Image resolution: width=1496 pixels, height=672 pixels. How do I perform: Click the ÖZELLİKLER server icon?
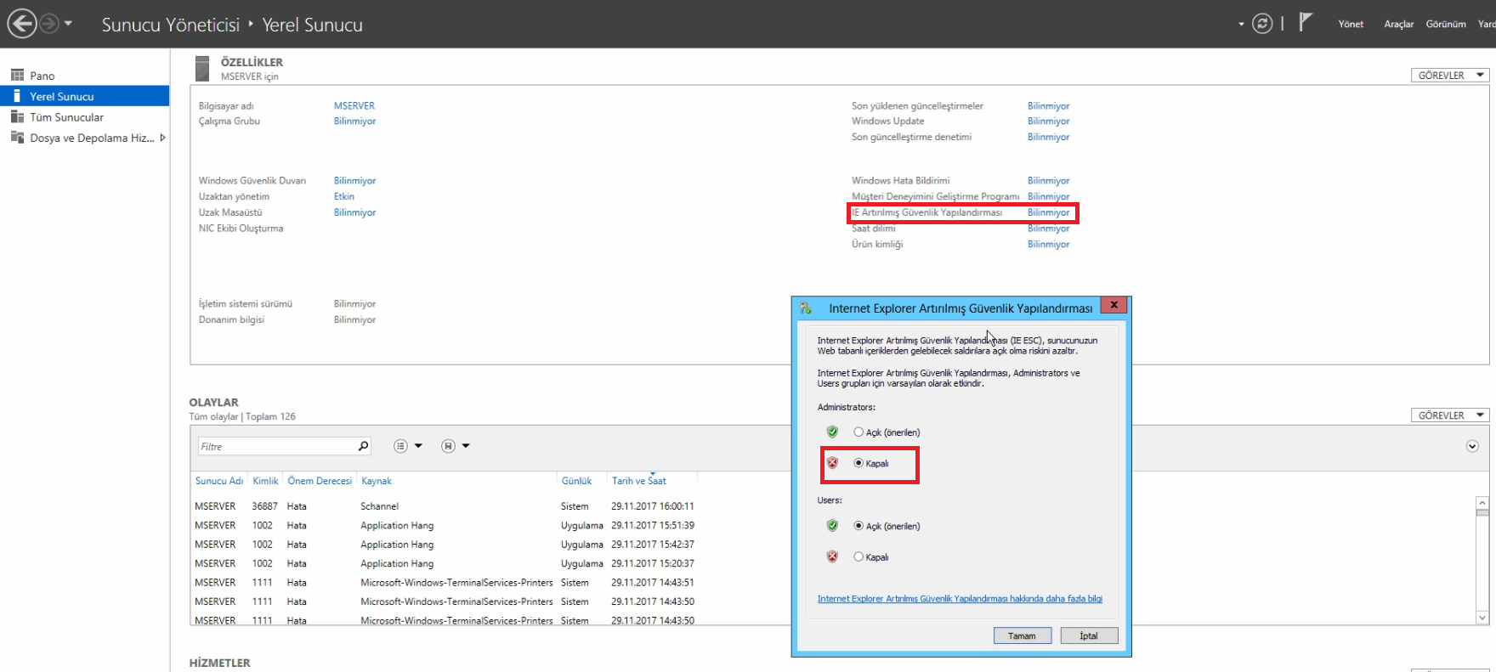(201, 68)
